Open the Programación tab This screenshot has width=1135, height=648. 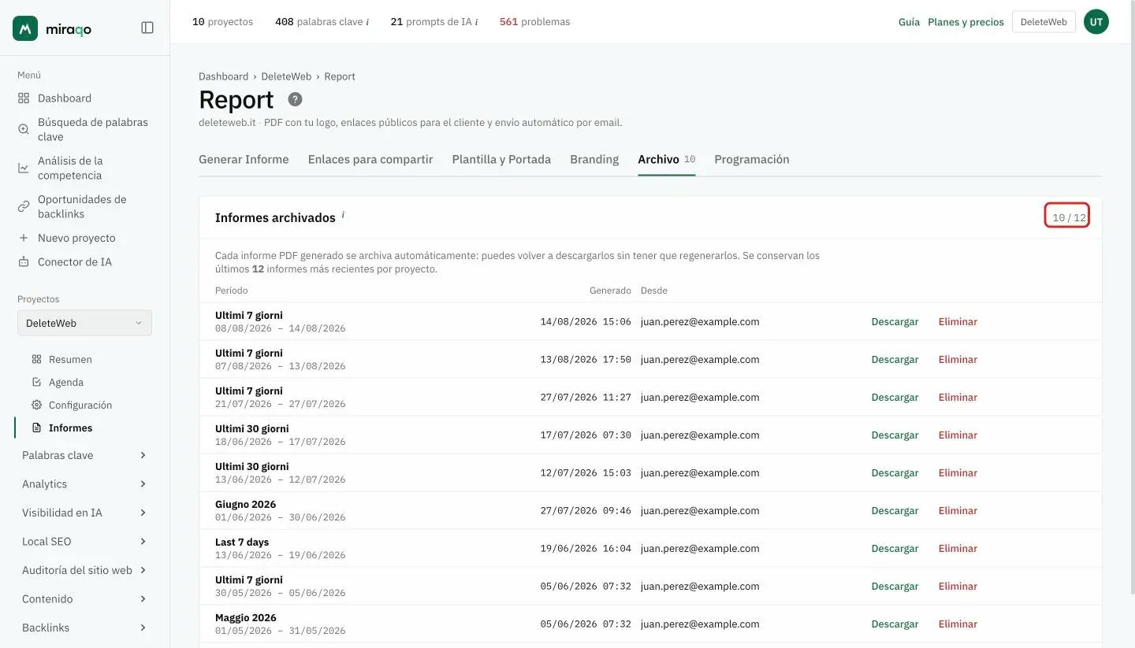752,159
